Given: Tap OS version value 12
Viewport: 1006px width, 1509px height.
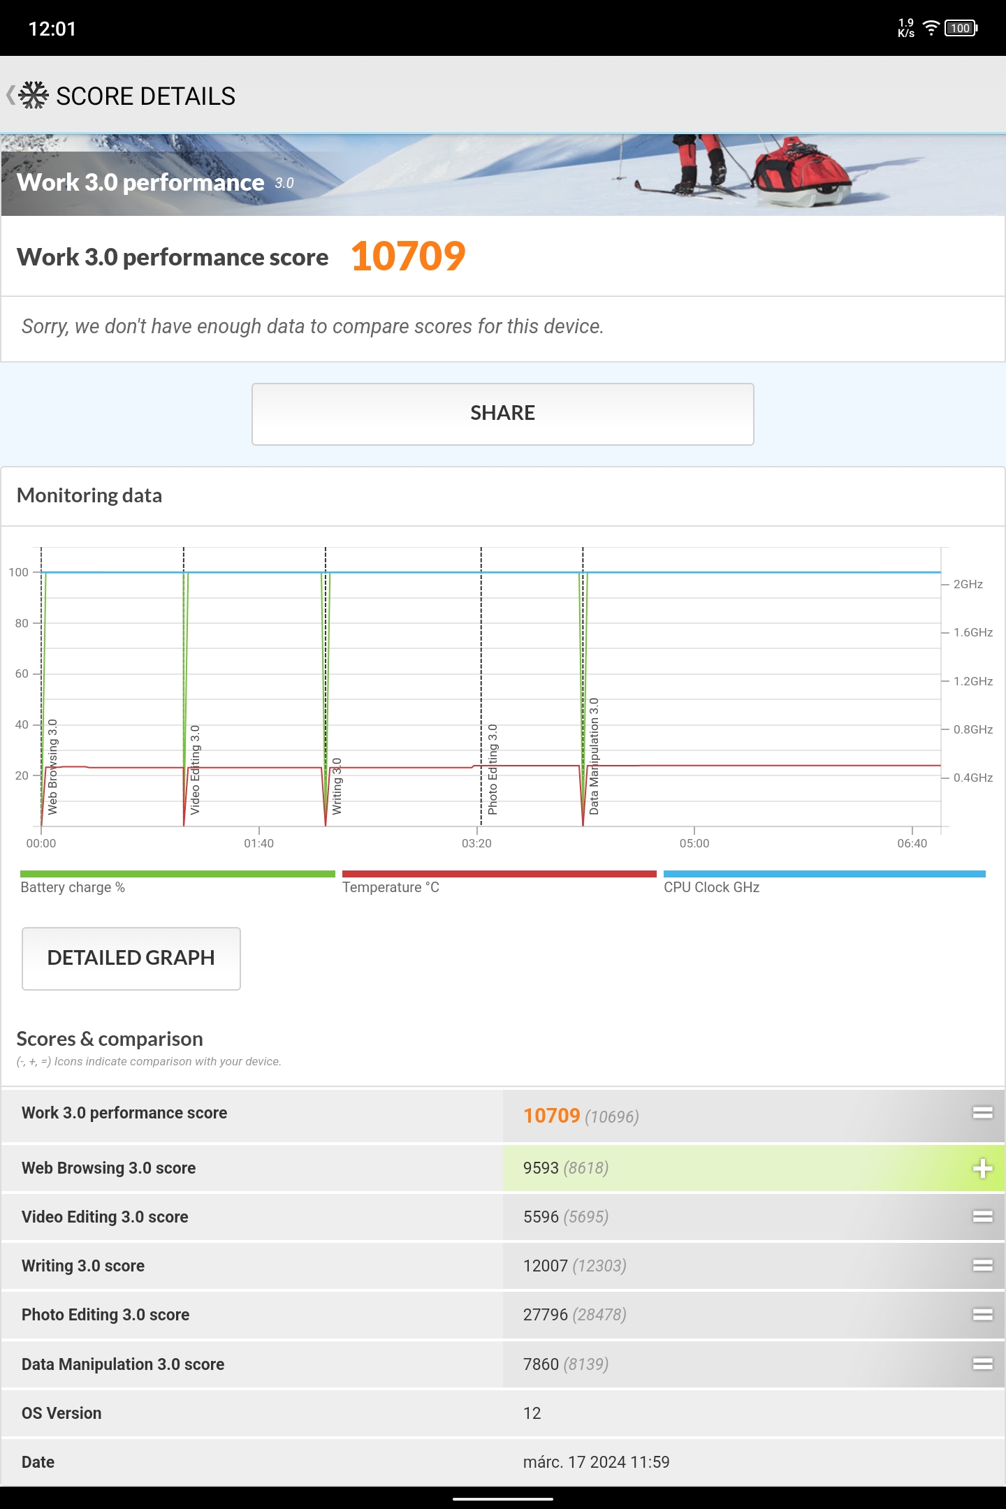Looking at the screenshot, I should pos(532,1413).
